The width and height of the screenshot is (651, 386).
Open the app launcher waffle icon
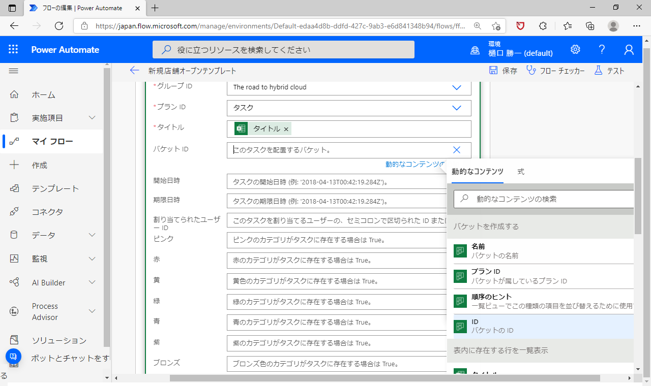click(x=13, y=49)
